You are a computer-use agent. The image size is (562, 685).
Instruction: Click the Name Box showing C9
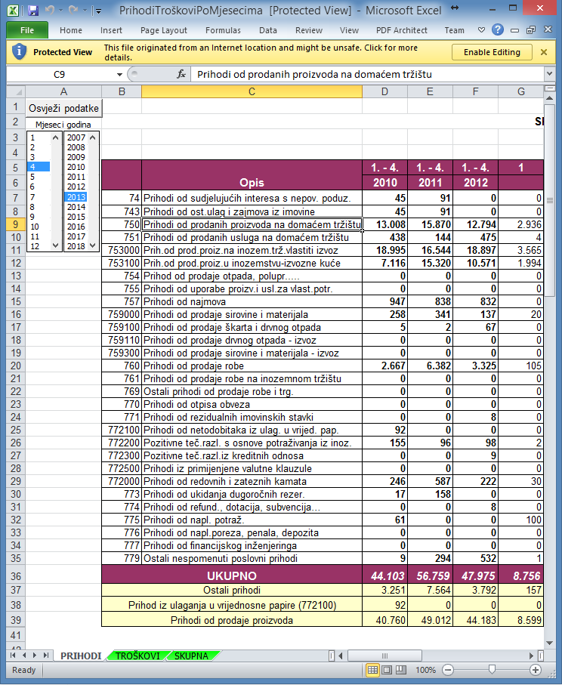60,74
